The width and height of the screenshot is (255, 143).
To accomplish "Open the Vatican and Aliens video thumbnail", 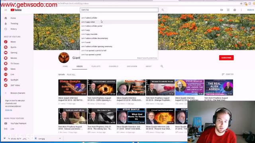I will point(73,116).
